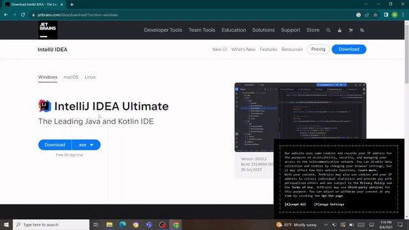Open Microsoft Teams taskbar icon
The width and height of the screenshot is (409, 230).
(x=149, y=224)
